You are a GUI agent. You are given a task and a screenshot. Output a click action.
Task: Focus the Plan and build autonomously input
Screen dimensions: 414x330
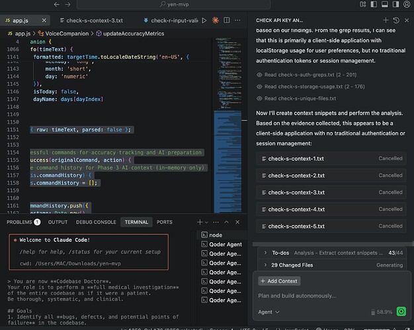coord(331,296)
